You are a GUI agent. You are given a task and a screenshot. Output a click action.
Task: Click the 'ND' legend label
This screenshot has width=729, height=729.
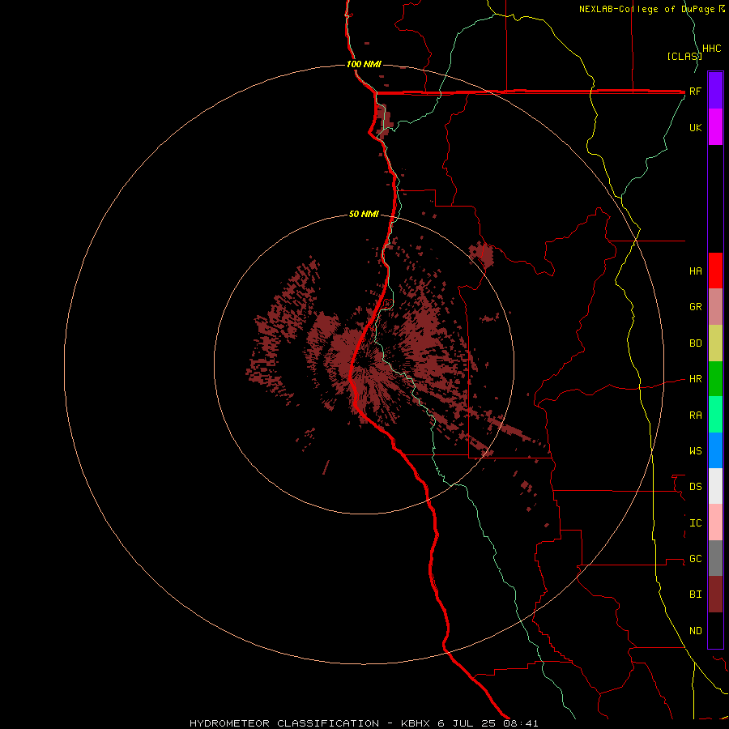pyautogui.click(x=695, y=631)
